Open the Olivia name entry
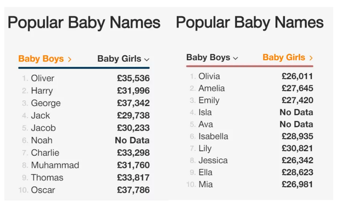The image size is (337, 207). [x=209, y=76]
